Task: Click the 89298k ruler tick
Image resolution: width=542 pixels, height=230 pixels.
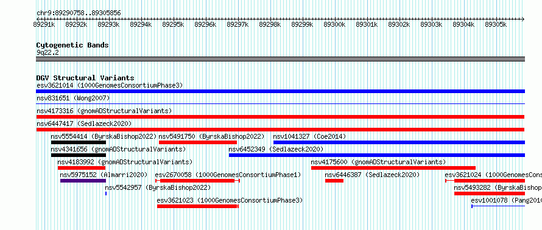Action: point(270,24)
